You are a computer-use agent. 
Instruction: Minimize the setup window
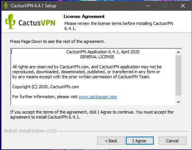[148, 6]
